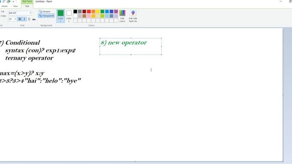This screenshot has width=292, height=164.
Task: Pick the bright red color swatch
Action: click(89, 11)
